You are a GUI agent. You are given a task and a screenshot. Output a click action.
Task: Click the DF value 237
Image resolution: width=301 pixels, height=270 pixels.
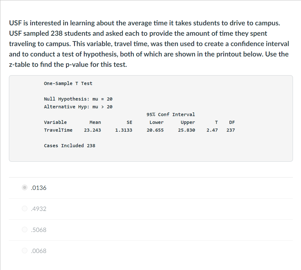[x=230, y=130]
